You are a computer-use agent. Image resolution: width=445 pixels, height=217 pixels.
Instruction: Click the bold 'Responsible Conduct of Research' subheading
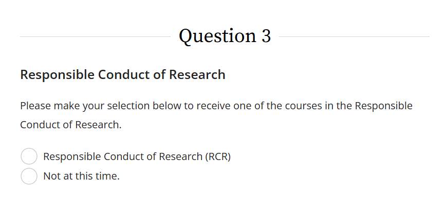[122, 75]
